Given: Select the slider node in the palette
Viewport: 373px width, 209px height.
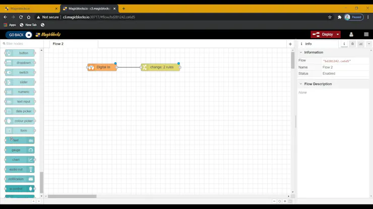Looking at the screenshot, I should coord(20,82).
